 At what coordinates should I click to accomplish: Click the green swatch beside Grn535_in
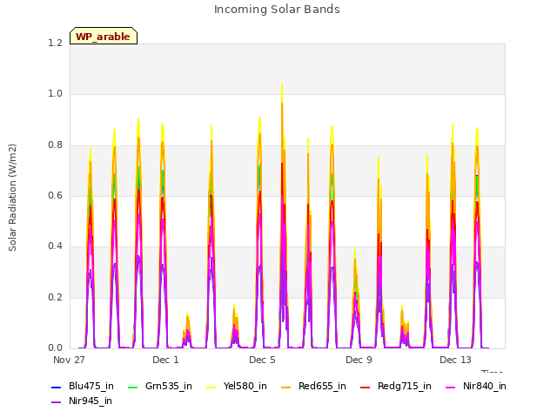click(x=133, y=388)
